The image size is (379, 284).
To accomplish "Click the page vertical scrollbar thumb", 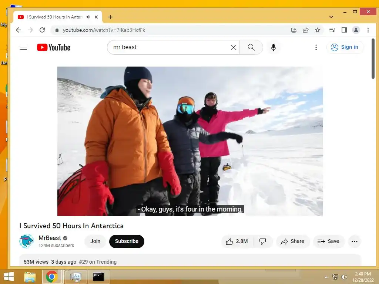I will coord(373,58).
